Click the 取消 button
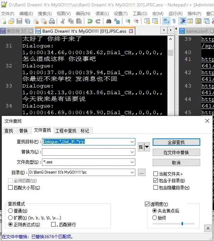 pos(176,163)
